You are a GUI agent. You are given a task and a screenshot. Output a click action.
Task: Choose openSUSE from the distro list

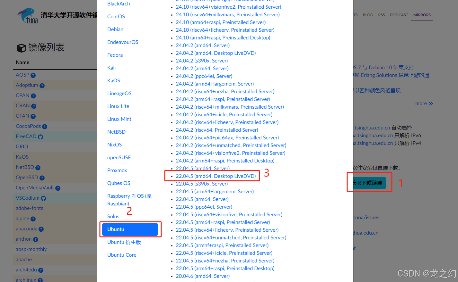pyautogui.click(x=119, y=157)
